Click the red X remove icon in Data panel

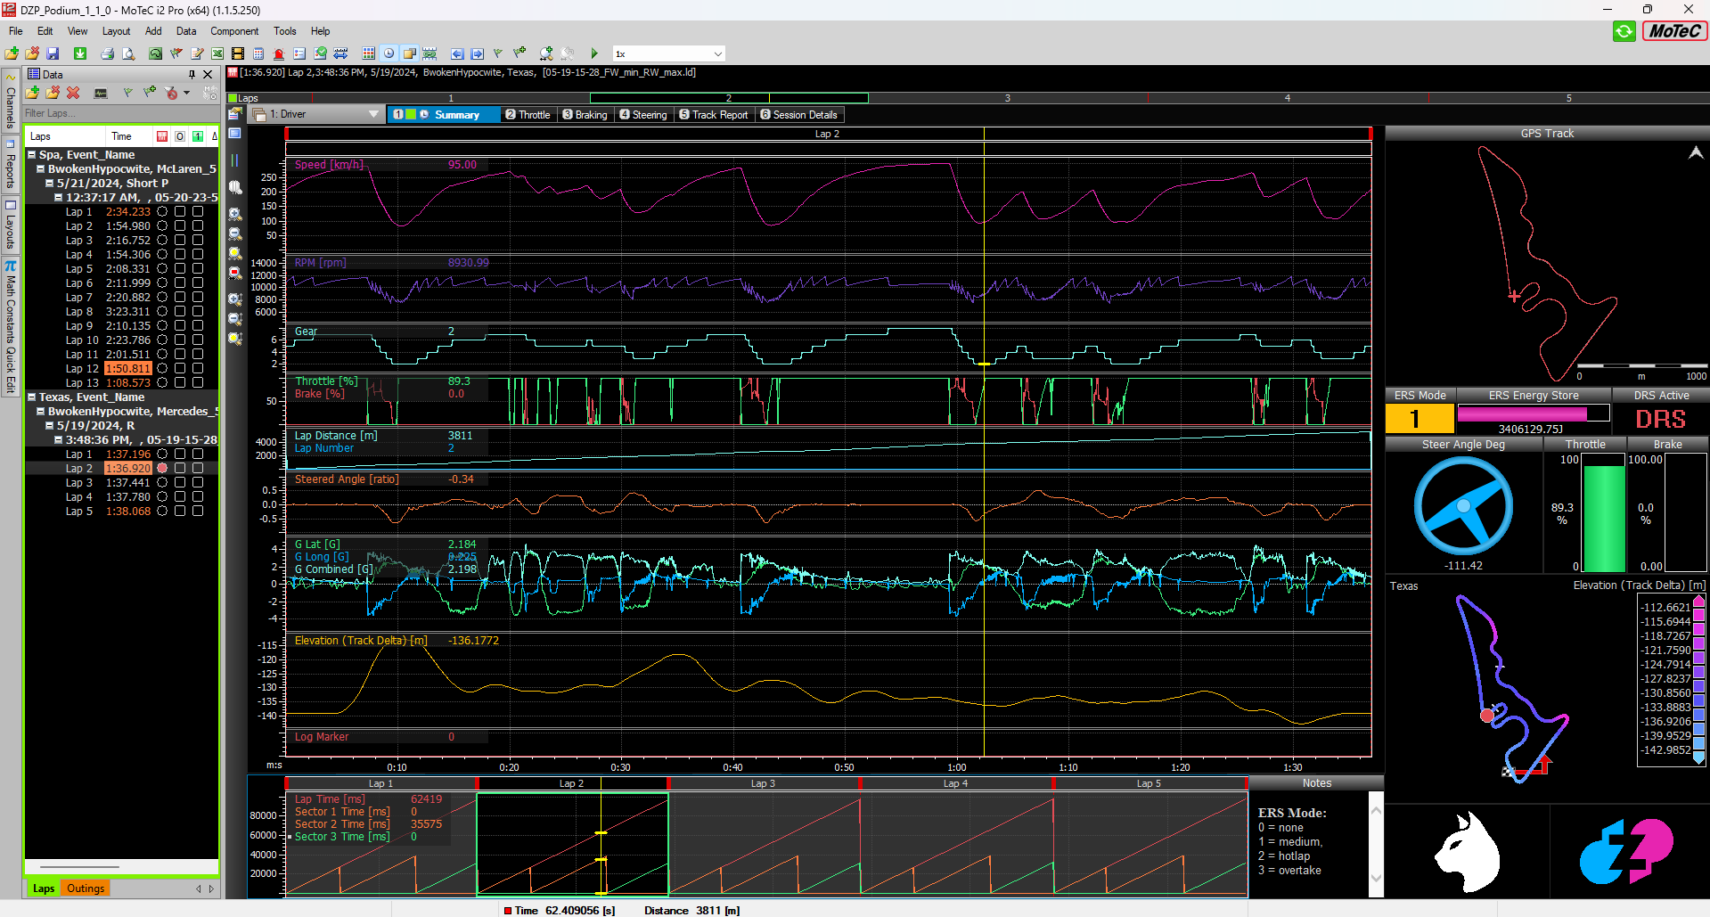click(x=73, y=93)
